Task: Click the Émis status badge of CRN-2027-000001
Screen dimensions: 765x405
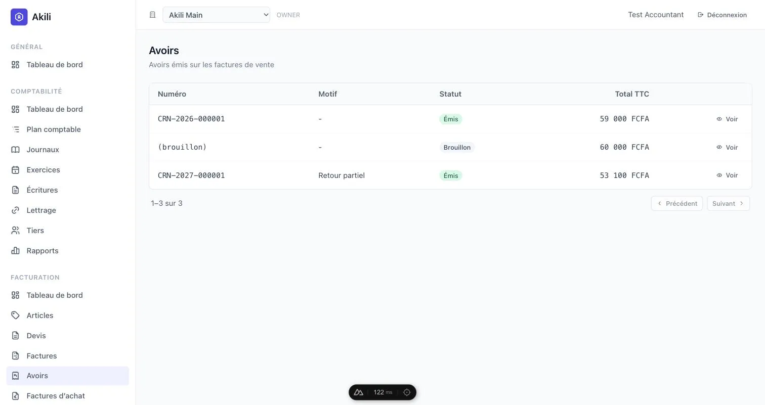Action: (x=450, y=175)
